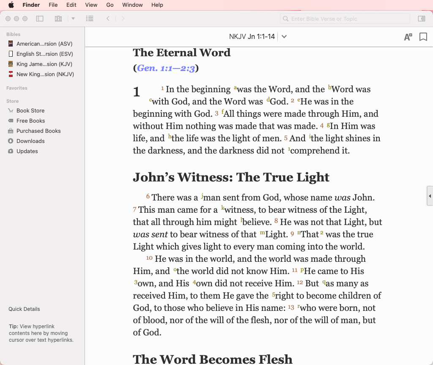Screen dimensions: 433x365
Task: Expand the collapsed right-edge panel handle
Action: 430,196
